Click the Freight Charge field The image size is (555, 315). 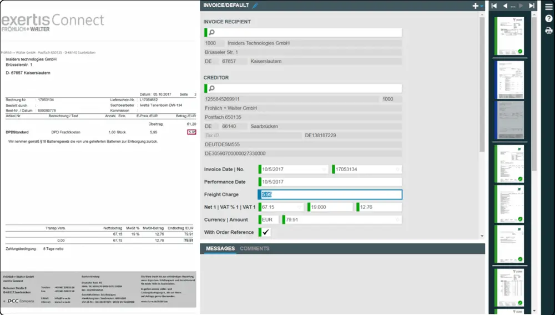click(x=330, y=194)
